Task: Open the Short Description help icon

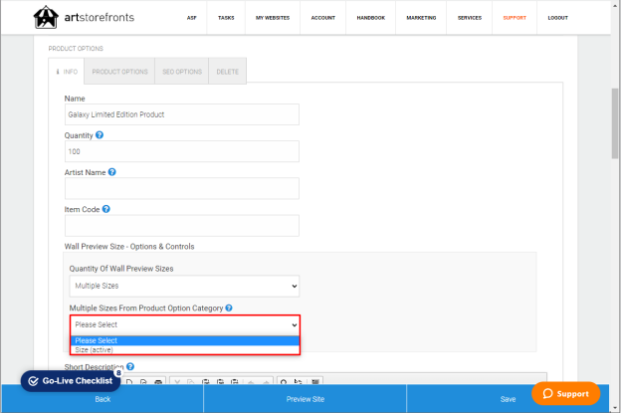Action: point(130,366)
